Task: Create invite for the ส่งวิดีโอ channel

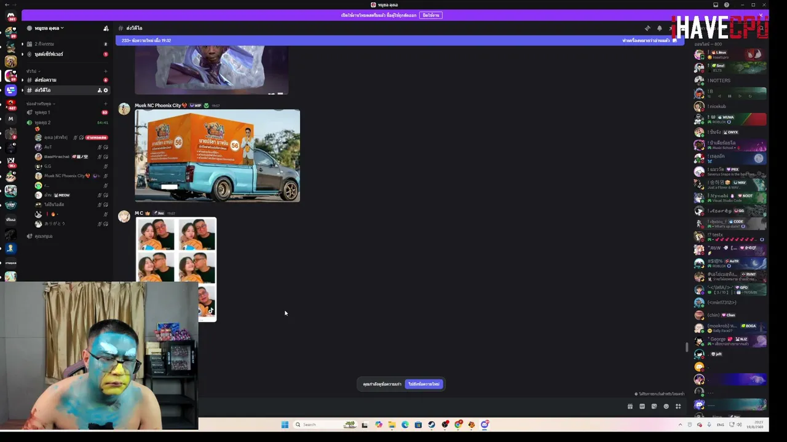Action: [x=100, y=90]
